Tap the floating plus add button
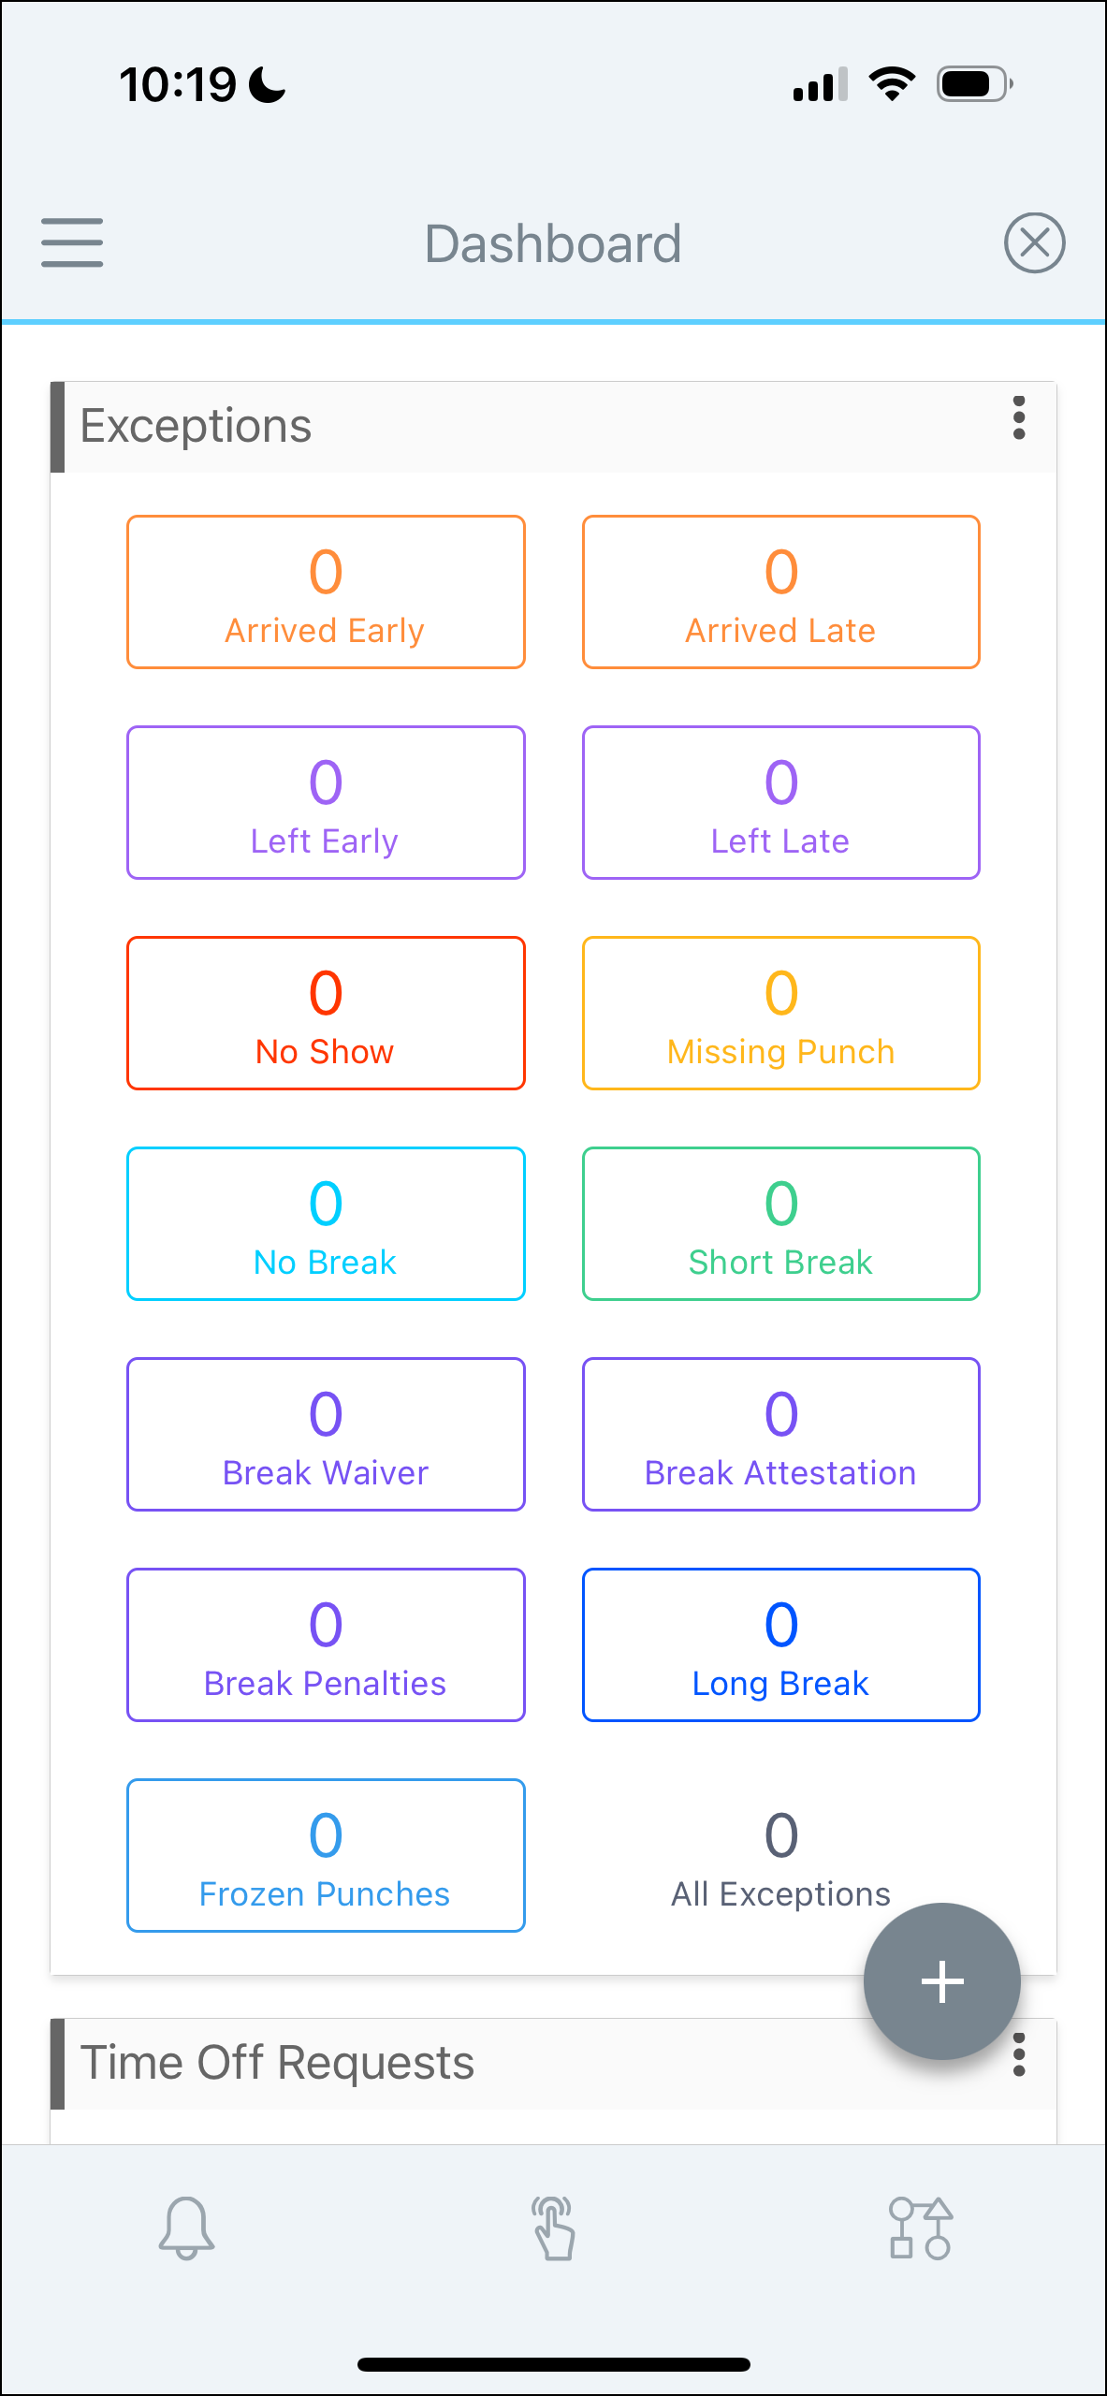 tap(942, 1981)
